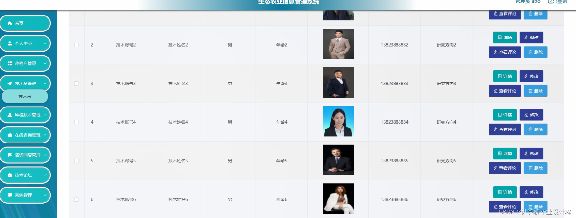Image resolution: width=576 pixels, height=218 pixels.
Task: Click the grid icon in 种植户管理
Action: pyautogui.click(x=10, y=63)
